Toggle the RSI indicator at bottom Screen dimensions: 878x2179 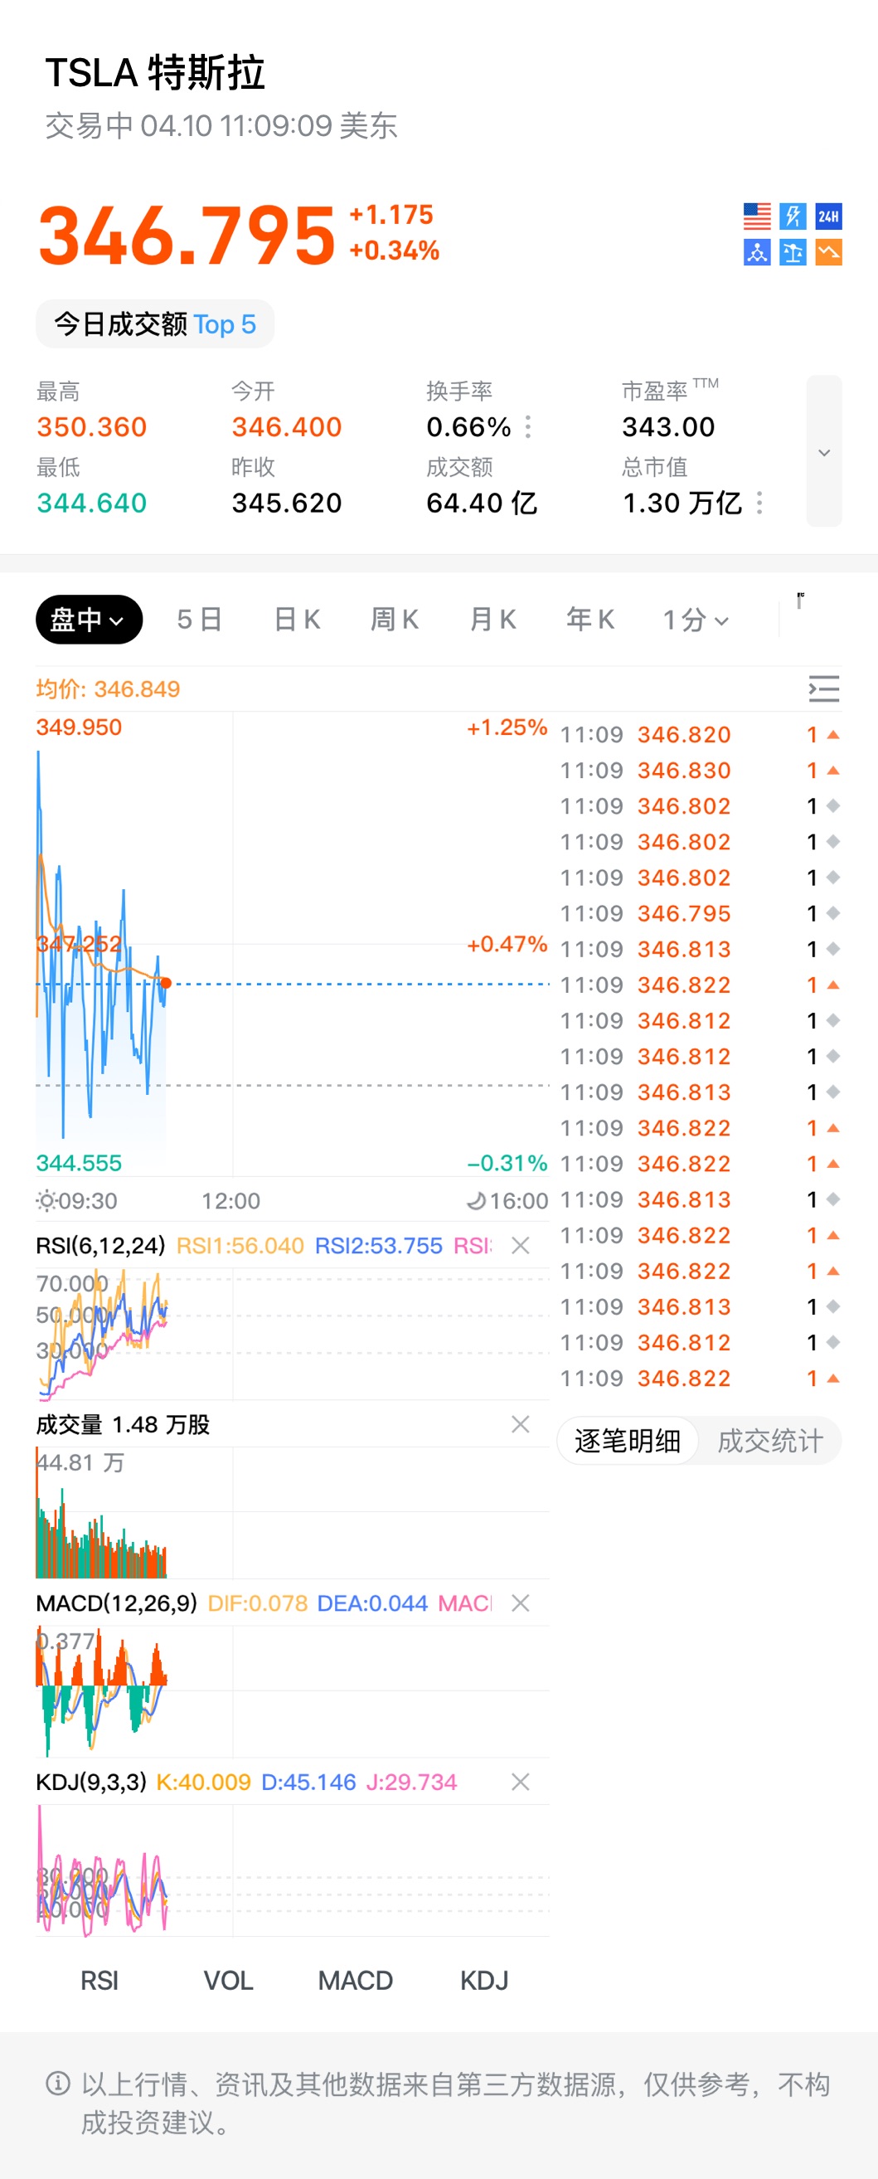[99, 1980]
